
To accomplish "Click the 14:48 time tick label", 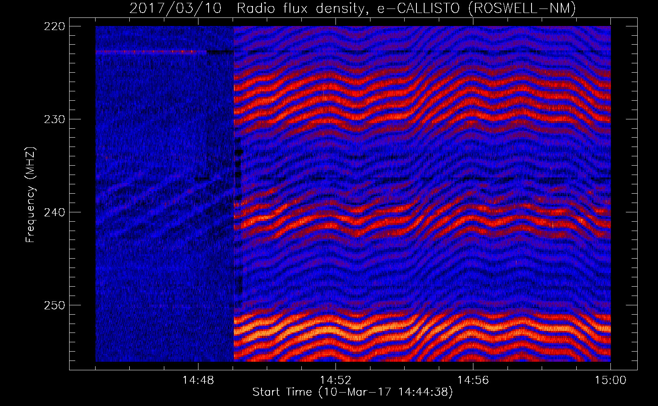I will (x=198, y=380).
